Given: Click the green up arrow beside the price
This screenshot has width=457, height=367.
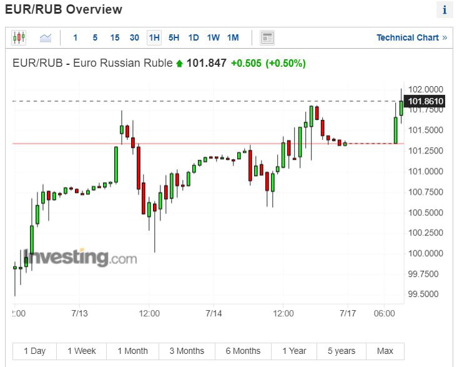Looking at the screenshot, I should pyautogui.click(x=180, y=64).
